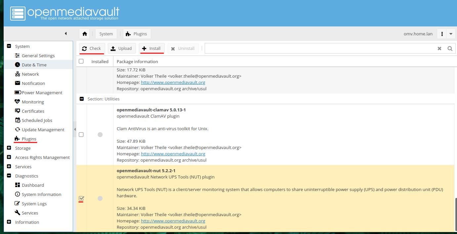Click the omv.home.lan hostname label
Viewport: 457px width, 234px height.
click(418, 34)
